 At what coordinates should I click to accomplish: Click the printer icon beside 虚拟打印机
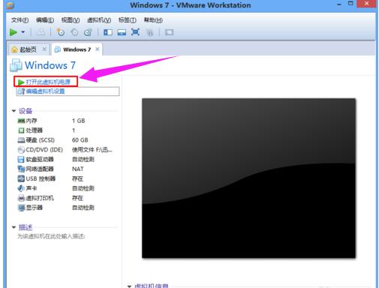pos(21,198)
